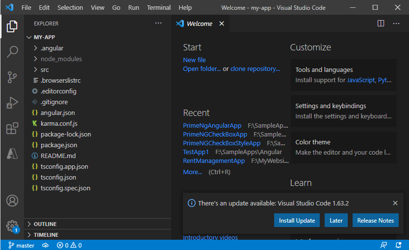Open the View menu
Viewport: 409px width, 250px height.
point(98,7)
